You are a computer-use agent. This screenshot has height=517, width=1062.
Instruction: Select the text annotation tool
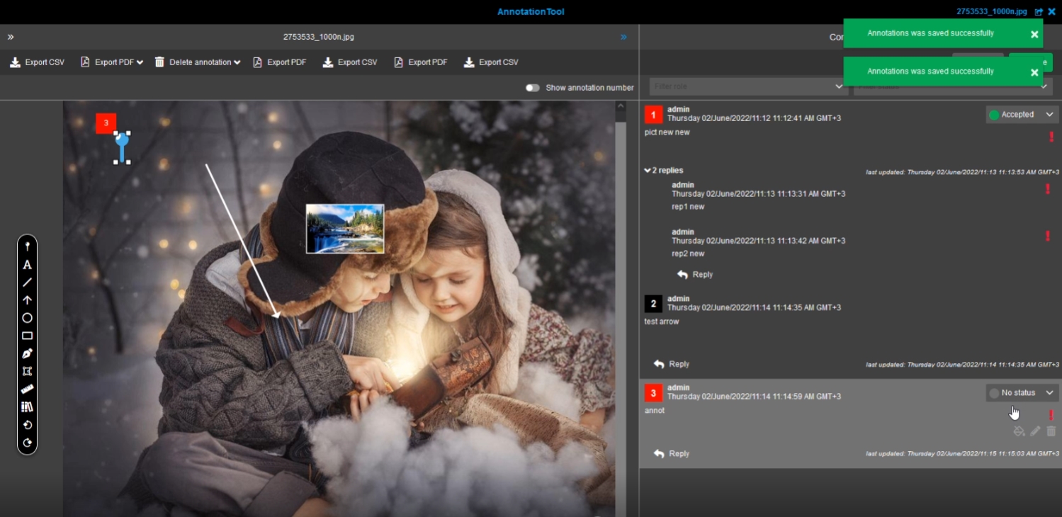(27, 265)
